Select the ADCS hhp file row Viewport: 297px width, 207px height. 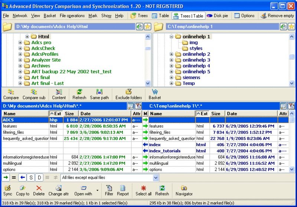(x=72, y=120)
